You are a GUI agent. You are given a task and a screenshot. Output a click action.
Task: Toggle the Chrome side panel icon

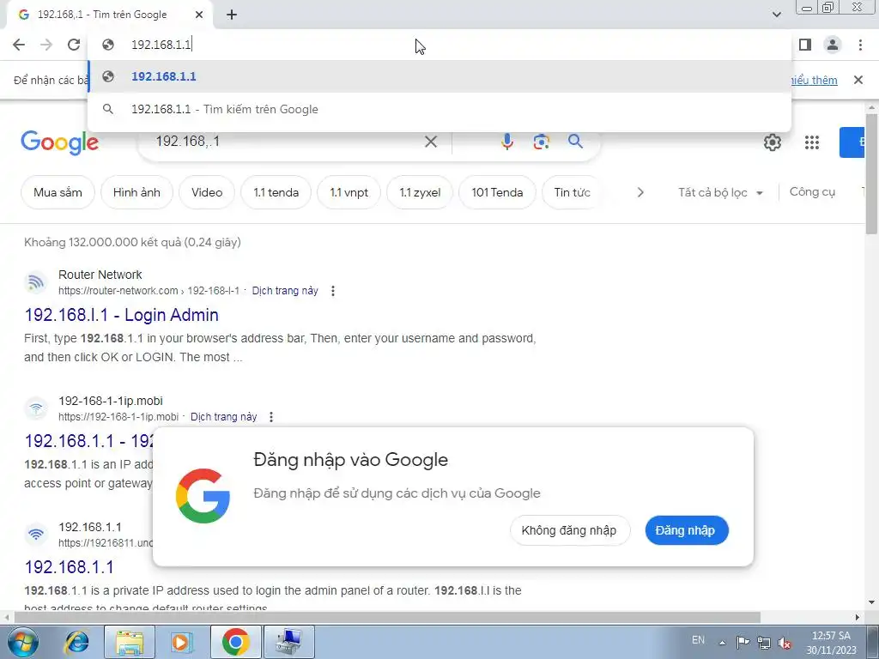(805, 45)
